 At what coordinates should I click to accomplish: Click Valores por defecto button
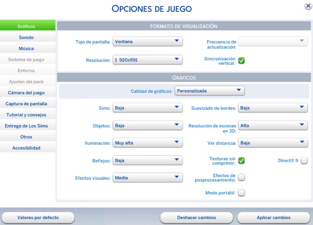pyautogui.click(x=38, y=218)
